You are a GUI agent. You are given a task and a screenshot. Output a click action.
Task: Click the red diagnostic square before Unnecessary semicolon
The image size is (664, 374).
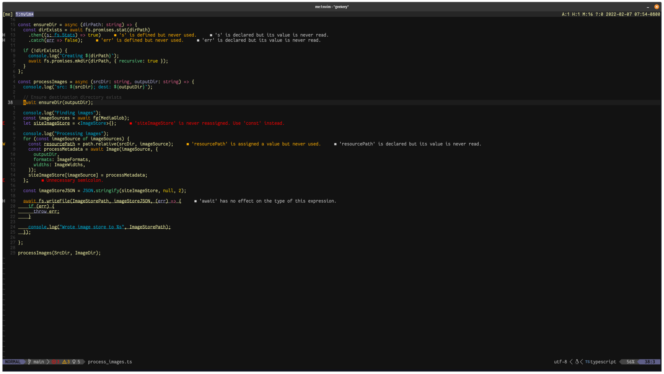[x=43, y=180]
